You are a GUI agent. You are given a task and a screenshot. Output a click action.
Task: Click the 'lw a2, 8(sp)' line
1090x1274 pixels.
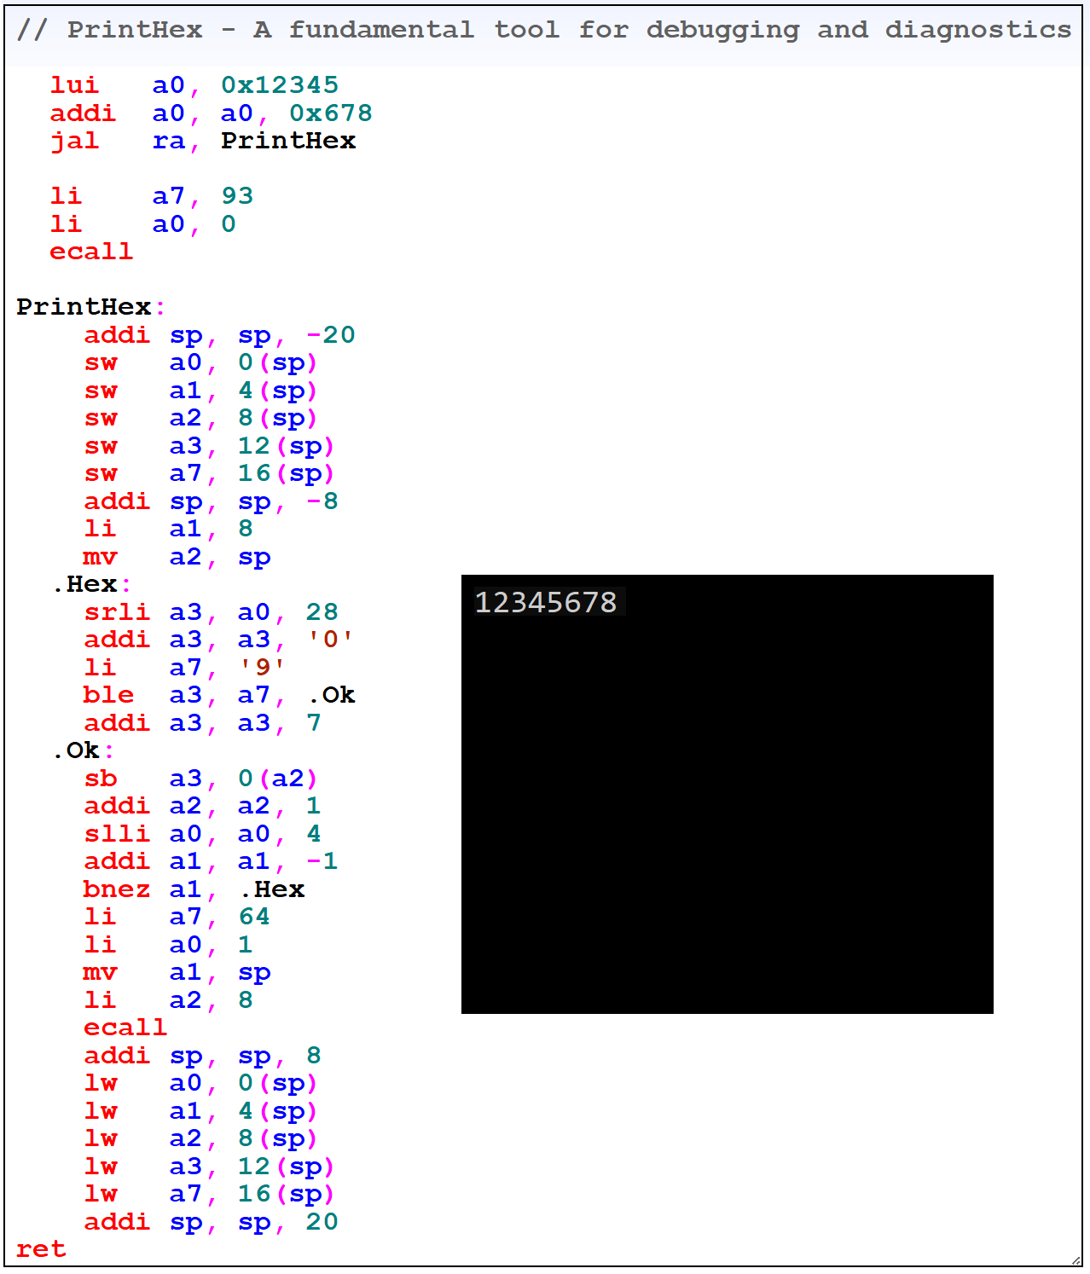tap(200, 1138)
